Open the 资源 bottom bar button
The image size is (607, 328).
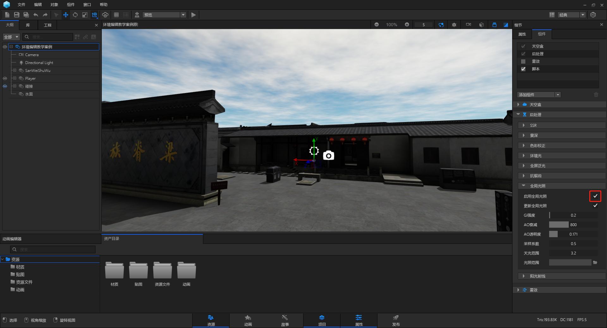pyautogui.click(x=211, y=320)
